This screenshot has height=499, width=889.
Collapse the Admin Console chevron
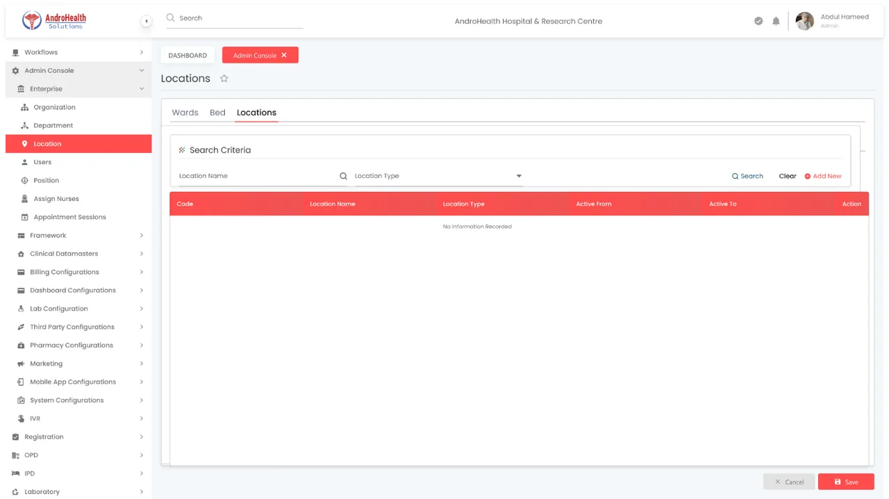142,71
